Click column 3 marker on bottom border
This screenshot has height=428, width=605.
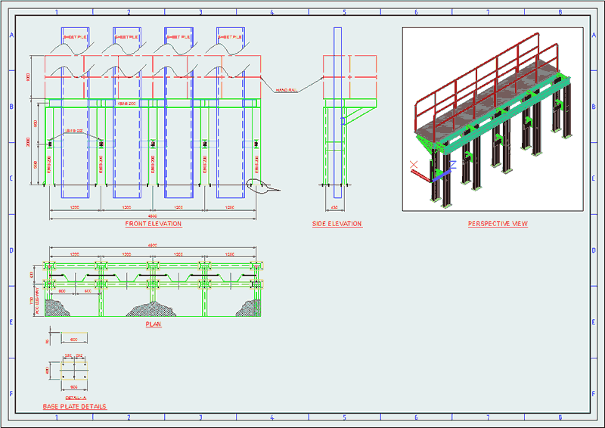200,417
